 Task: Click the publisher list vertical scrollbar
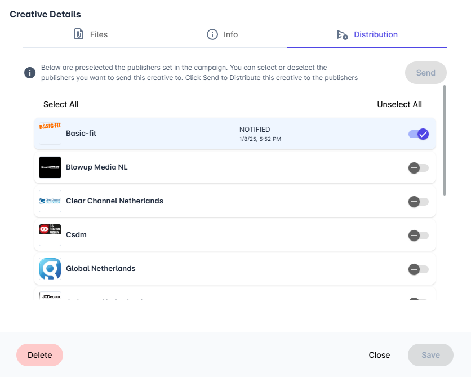pos(445,140)
